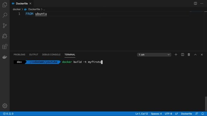
Task: Open the Manage gear menu
Action: pyautogui.click(x=5, y=106)
